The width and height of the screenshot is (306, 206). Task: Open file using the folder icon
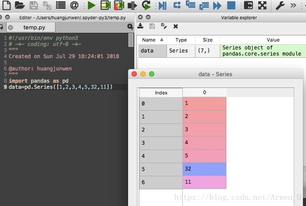click(x=20, y=6)
